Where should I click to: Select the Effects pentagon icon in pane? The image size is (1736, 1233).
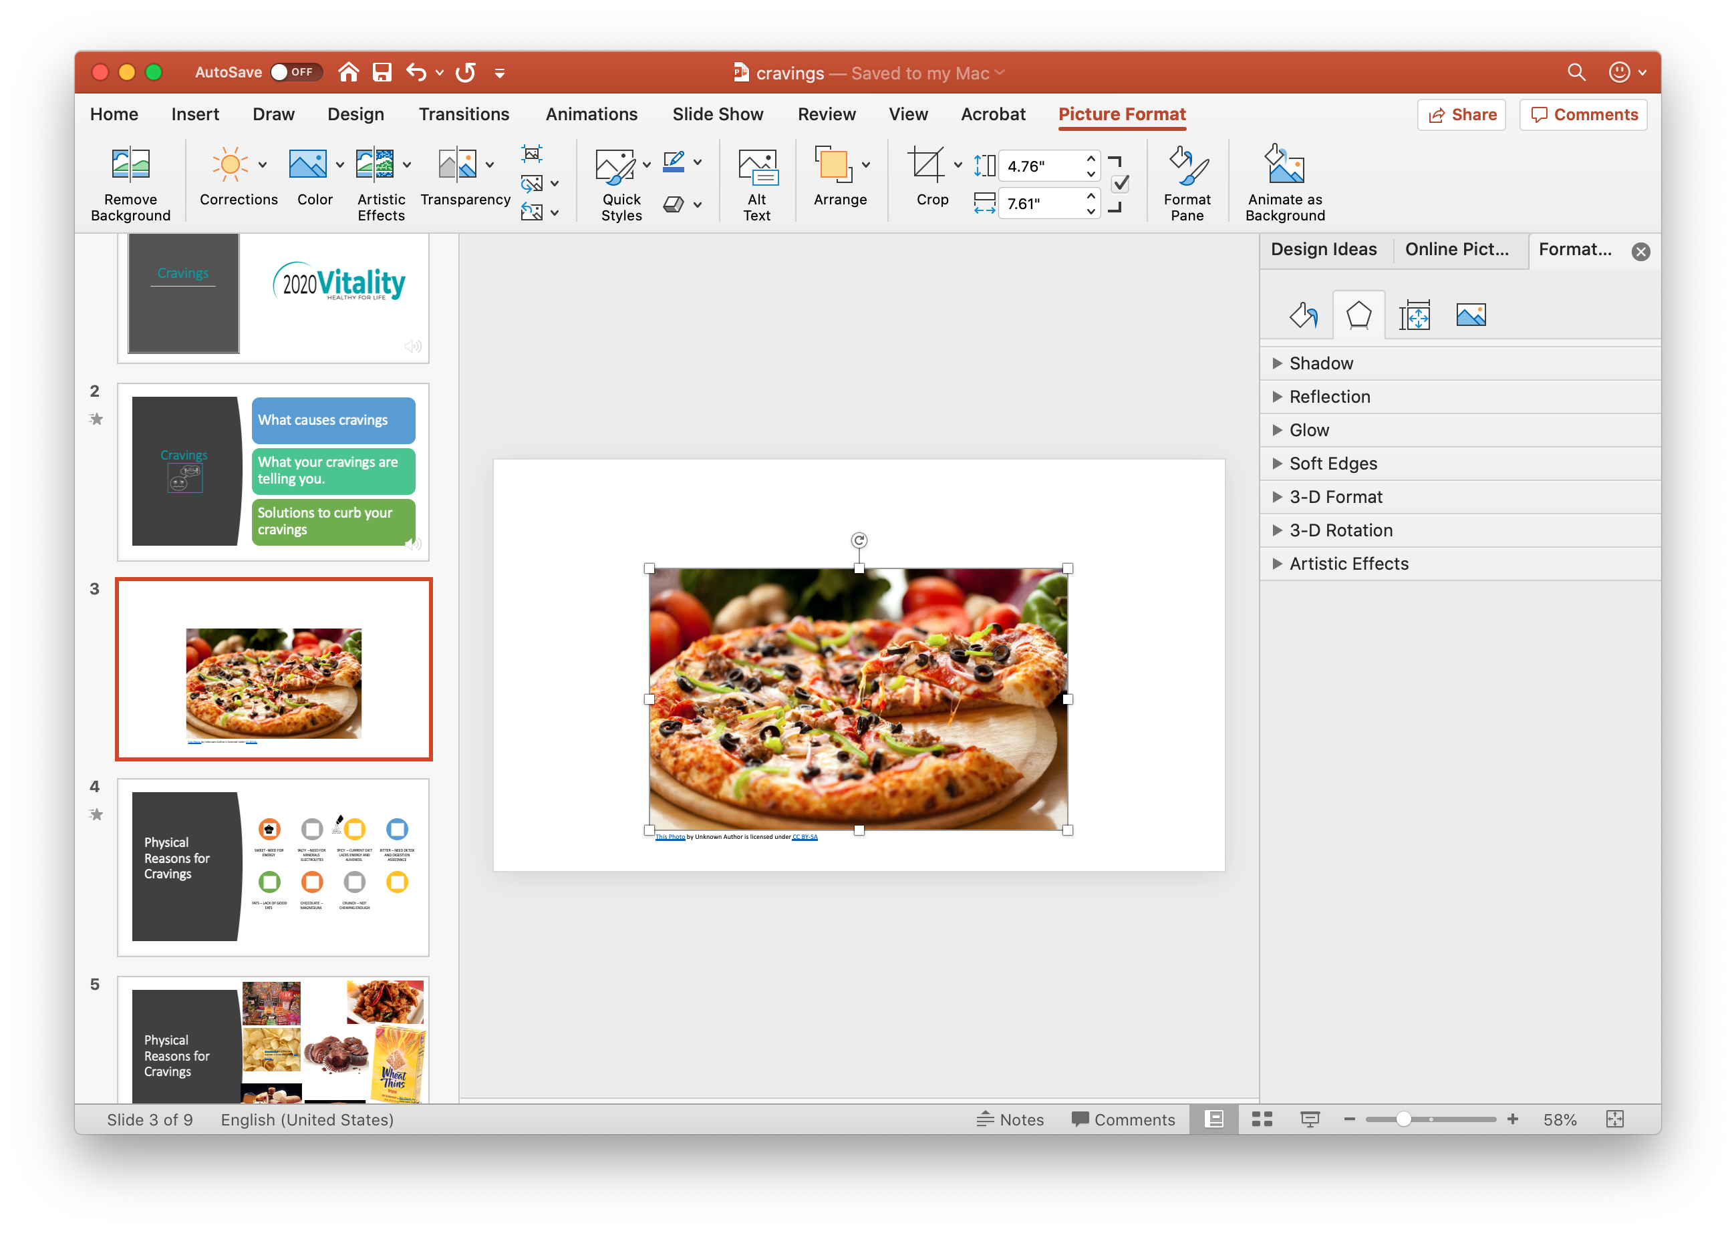[x=1358, y=315]
